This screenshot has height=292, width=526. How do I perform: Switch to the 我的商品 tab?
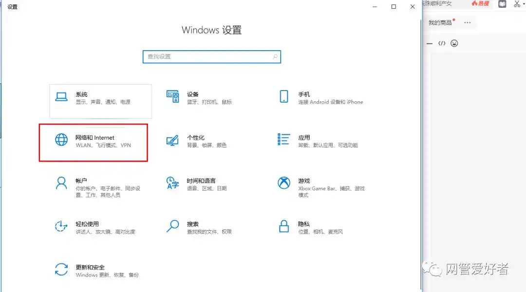(439, 22)
